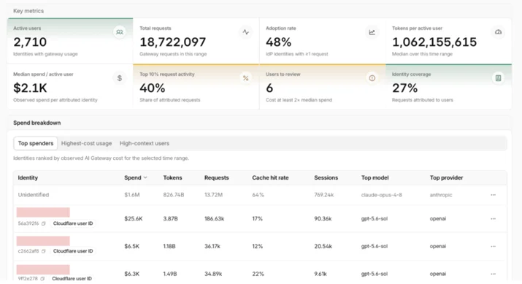This screenshot has width=522, height=284.
Task: Click the 12% cache hit rate value
Action: (257, 246)
